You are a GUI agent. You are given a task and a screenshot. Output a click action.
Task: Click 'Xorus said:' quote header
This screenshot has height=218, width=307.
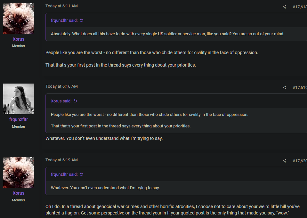61,101
